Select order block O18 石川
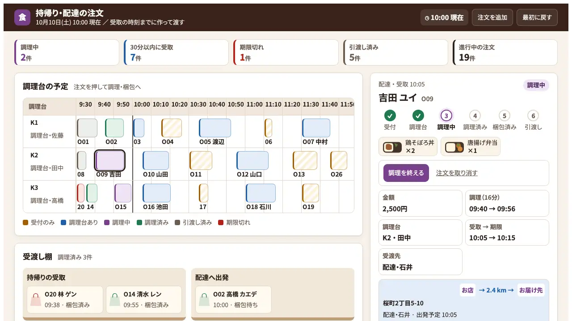Image resolution: width=572 pixels, height=321 pixels. (x=261, y=193)
